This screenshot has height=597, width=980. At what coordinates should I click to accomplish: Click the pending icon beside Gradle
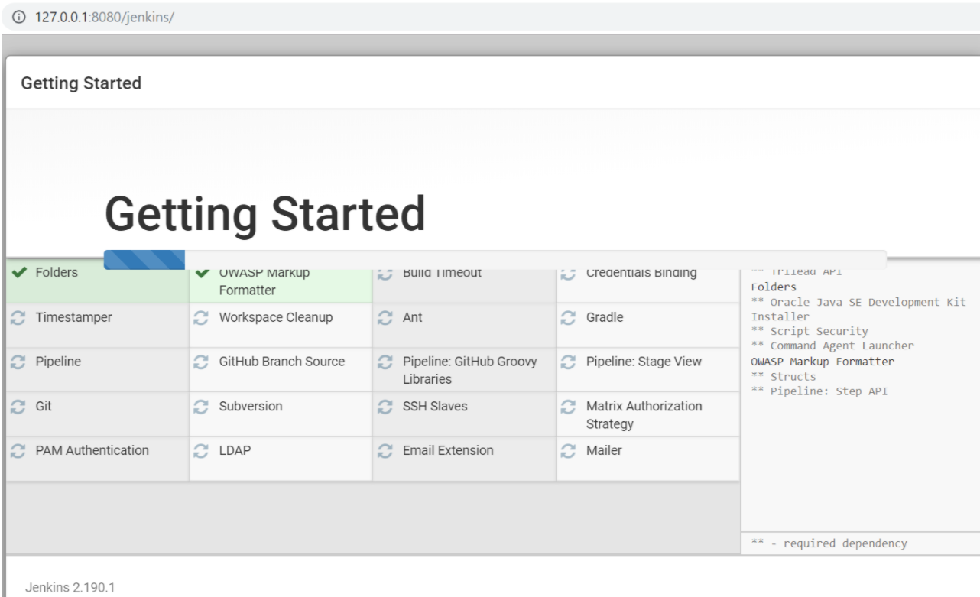tap(568, 318)
